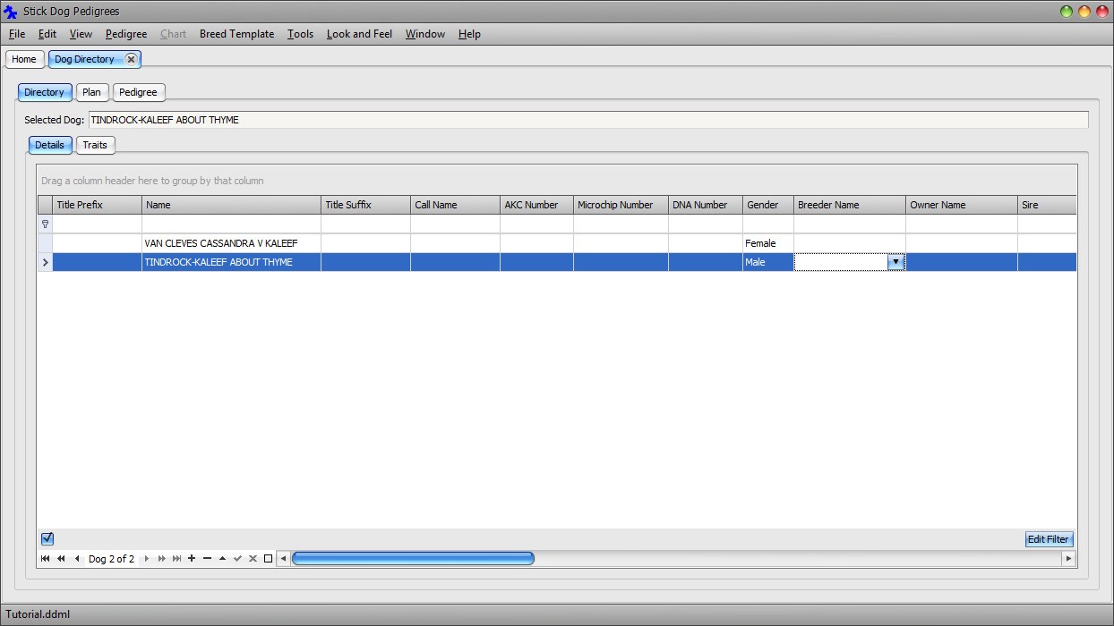Cancel editing with the X icon
Screen dimensions: 1114x626
[252, 558]
